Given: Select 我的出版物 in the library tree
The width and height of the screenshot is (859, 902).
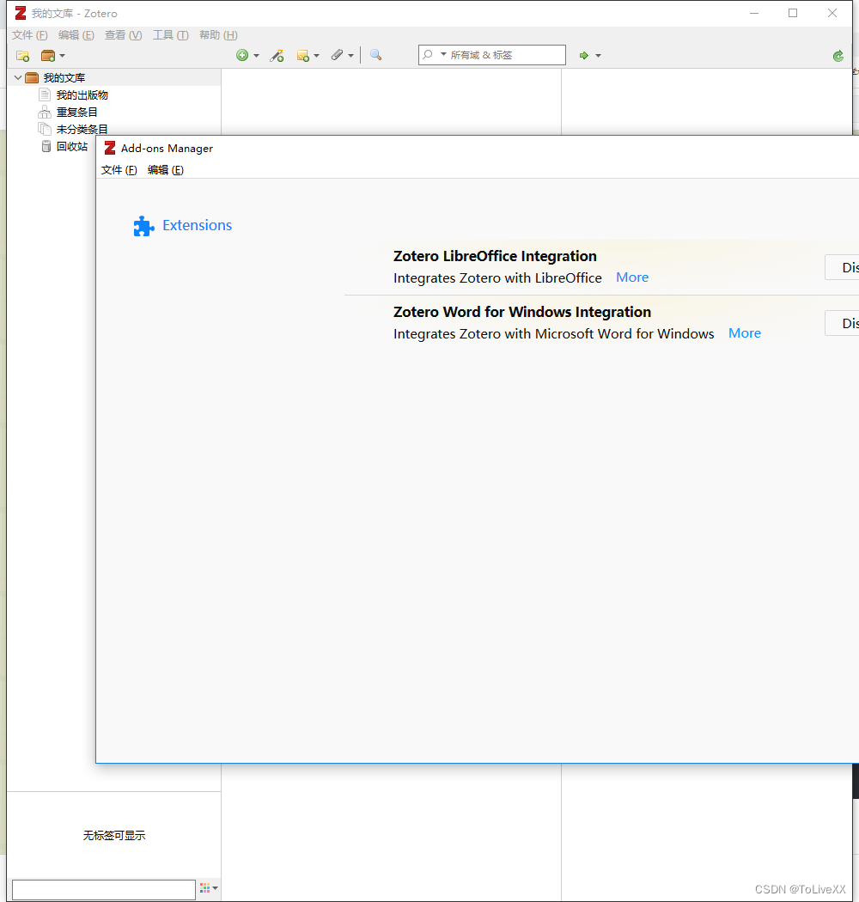Looking at the screenshot, I should 82,94.
